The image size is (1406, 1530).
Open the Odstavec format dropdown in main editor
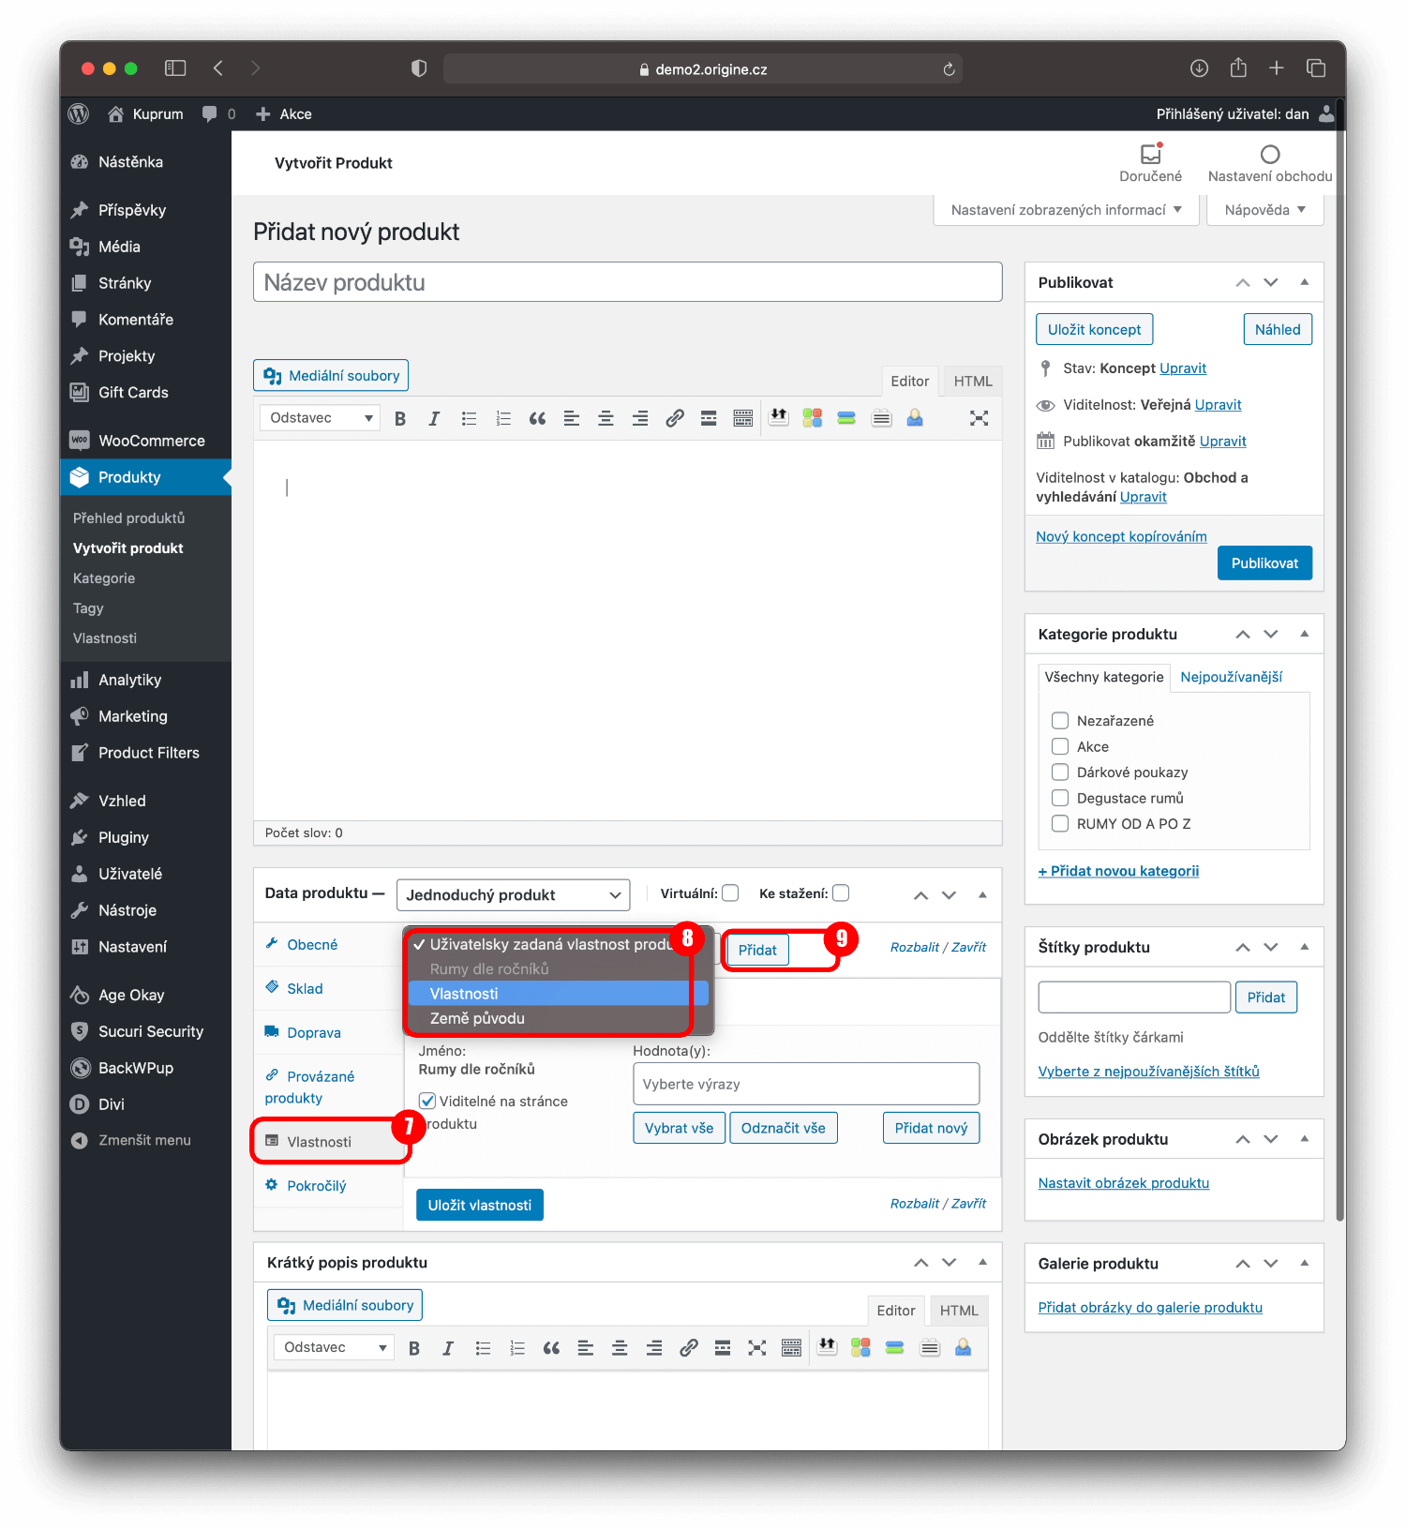(x=320, y=418)
